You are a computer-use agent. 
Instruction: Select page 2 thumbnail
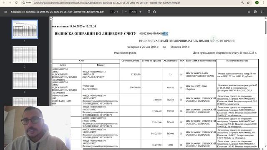coord(25,55)
